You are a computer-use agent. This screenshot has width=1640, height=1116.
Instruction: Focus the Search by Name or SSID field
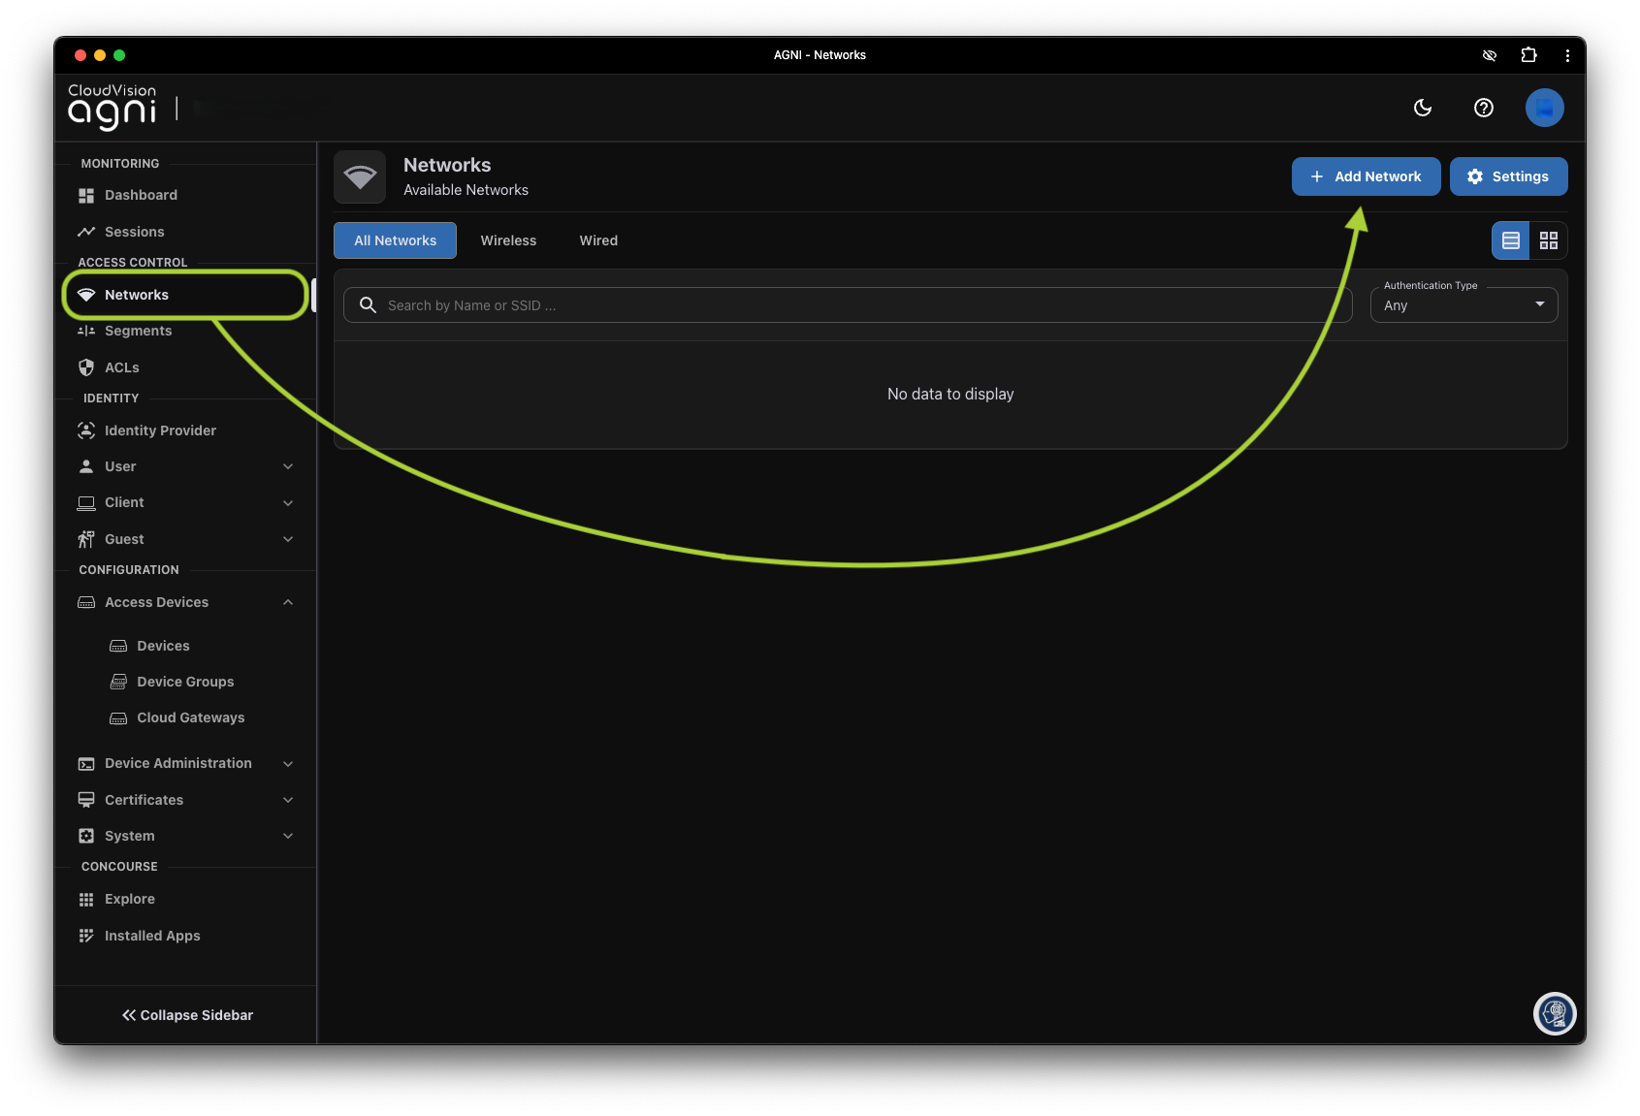point(853,305)
